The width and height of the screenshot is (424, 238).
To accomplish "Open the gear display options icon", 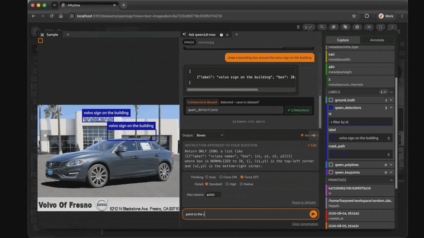I will tap(357, 27).
